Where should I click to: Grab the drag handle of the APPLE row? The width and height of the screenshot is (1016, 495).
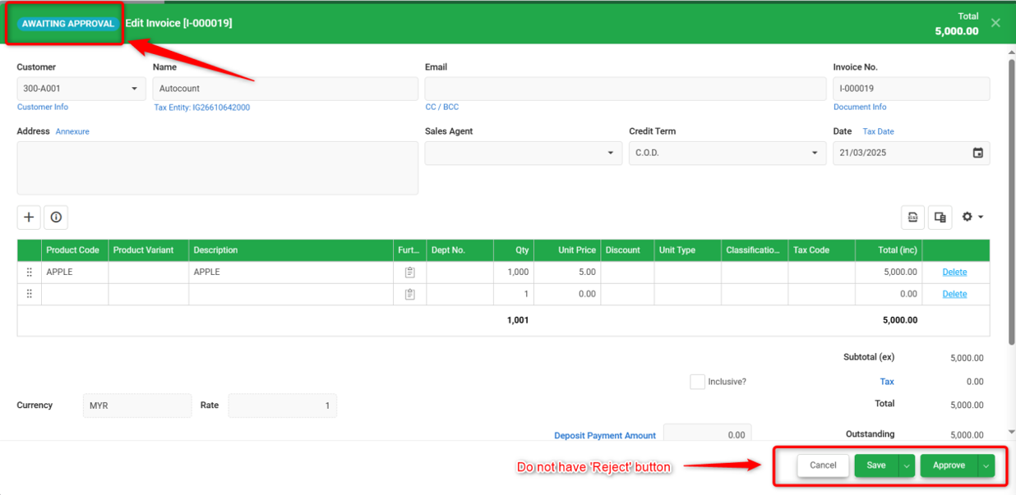[30, 272]
